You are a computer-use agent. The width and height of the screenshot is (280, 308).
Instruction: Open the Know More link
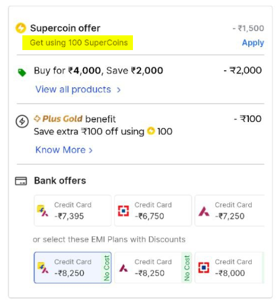click(x=61, y=150)
